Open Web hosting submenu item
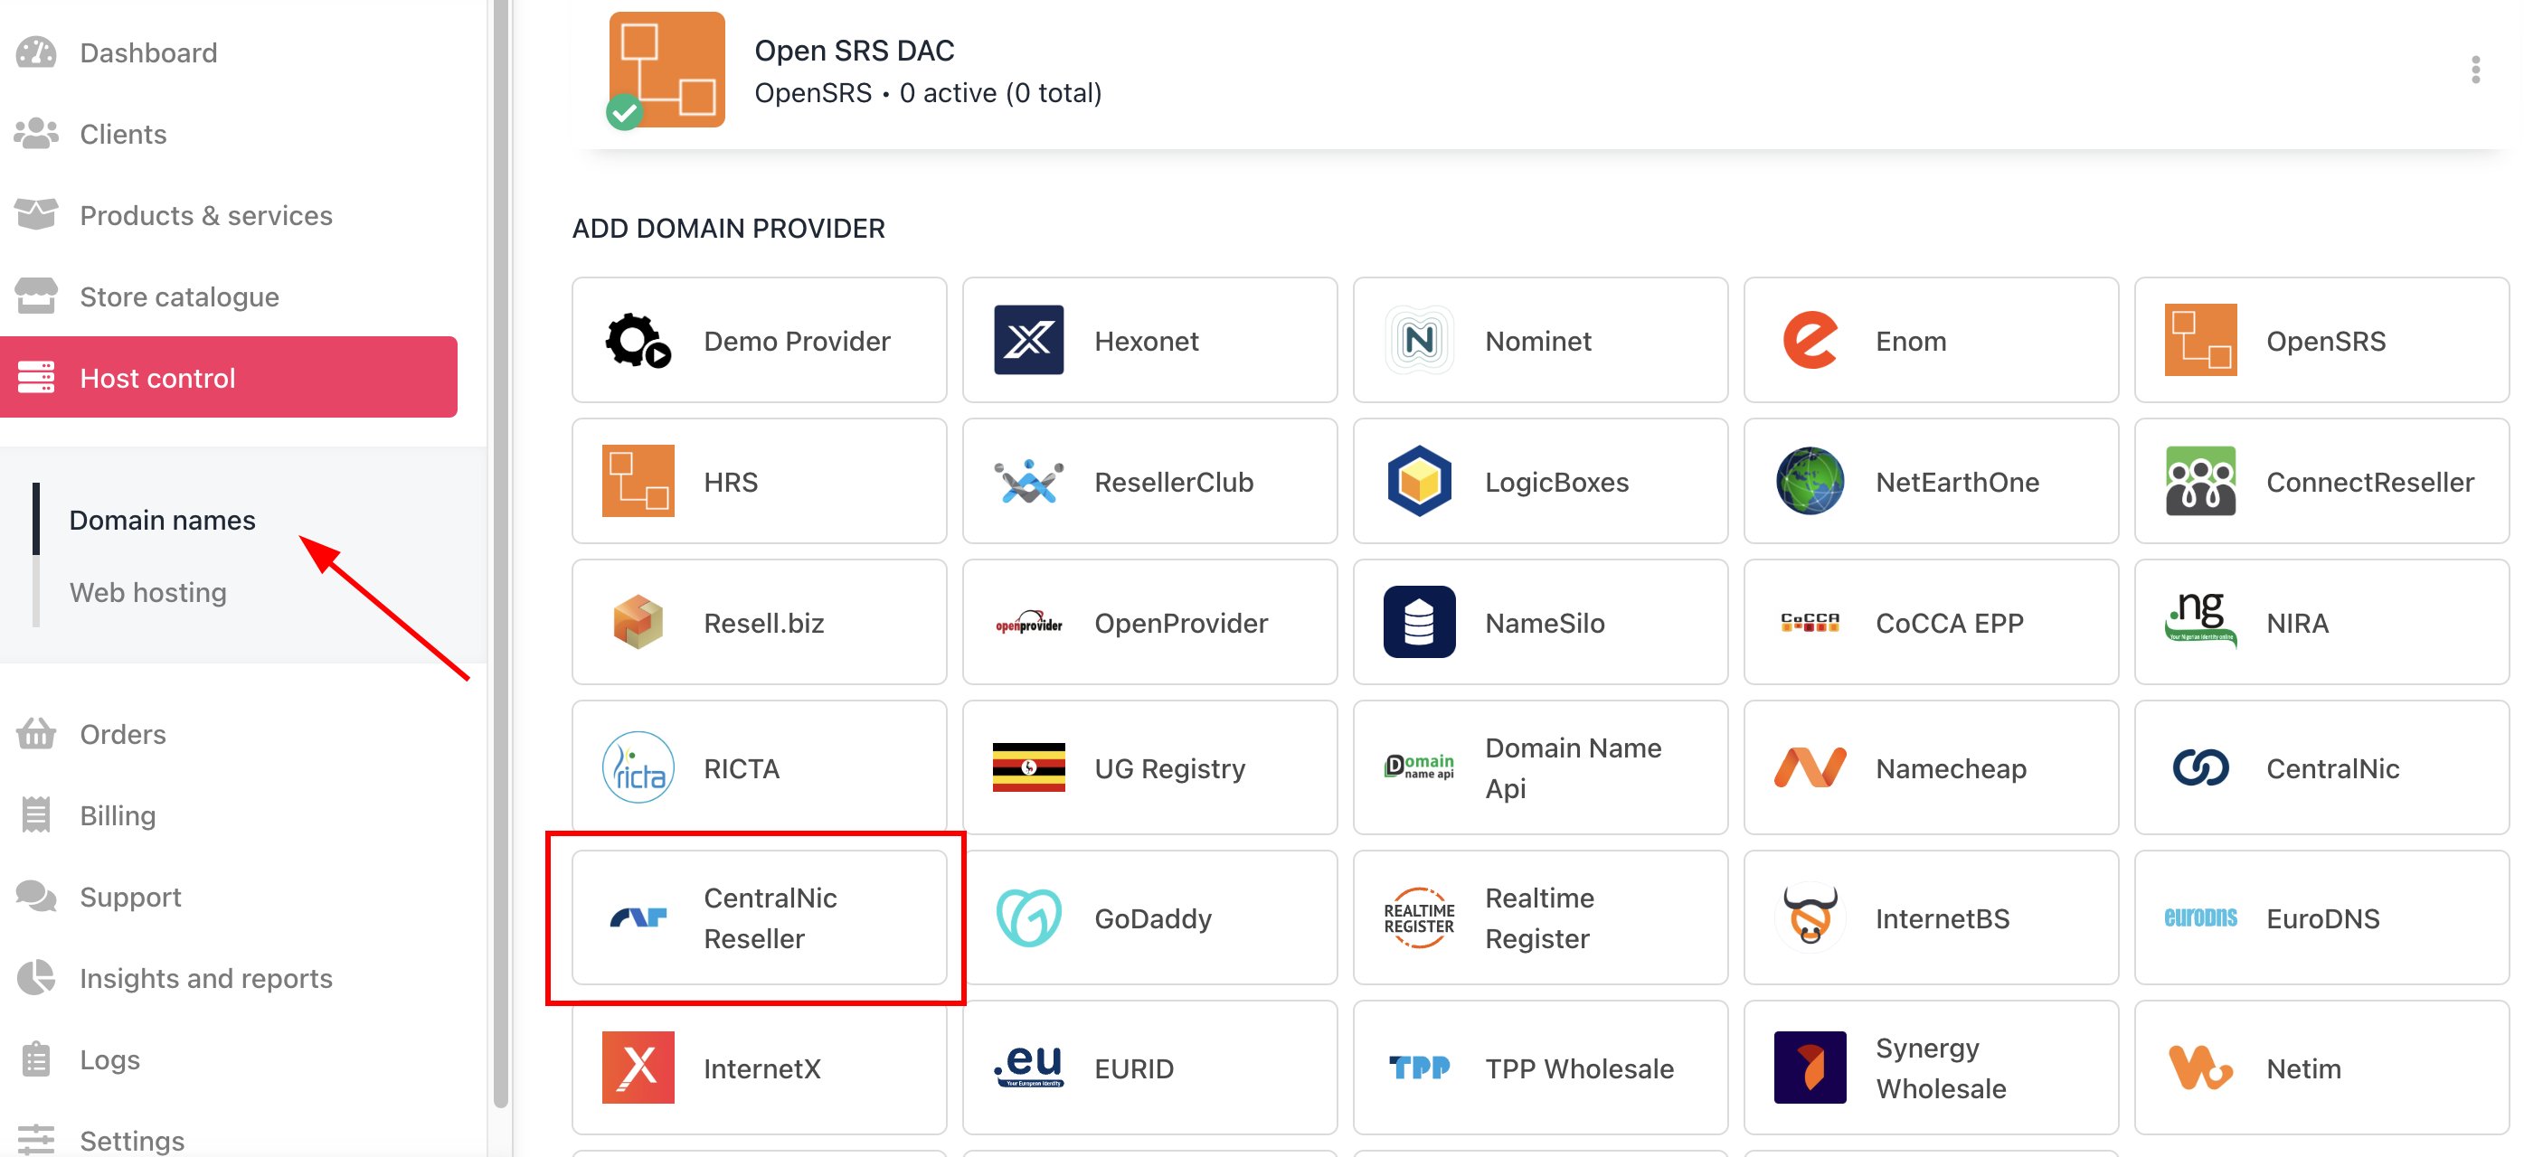 pos(148,592)
